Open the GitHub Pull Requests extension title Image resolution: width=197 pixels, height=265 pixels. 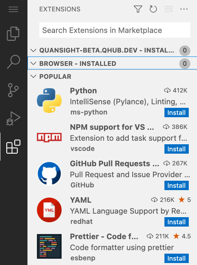pos(115,163)
